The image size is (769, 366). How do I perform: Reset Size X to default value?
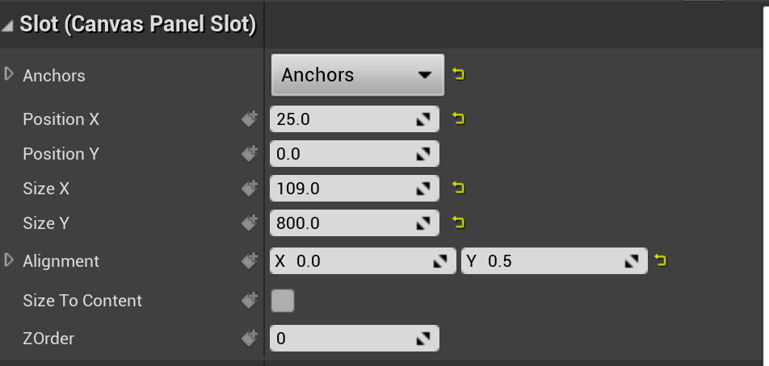[460, 189]
